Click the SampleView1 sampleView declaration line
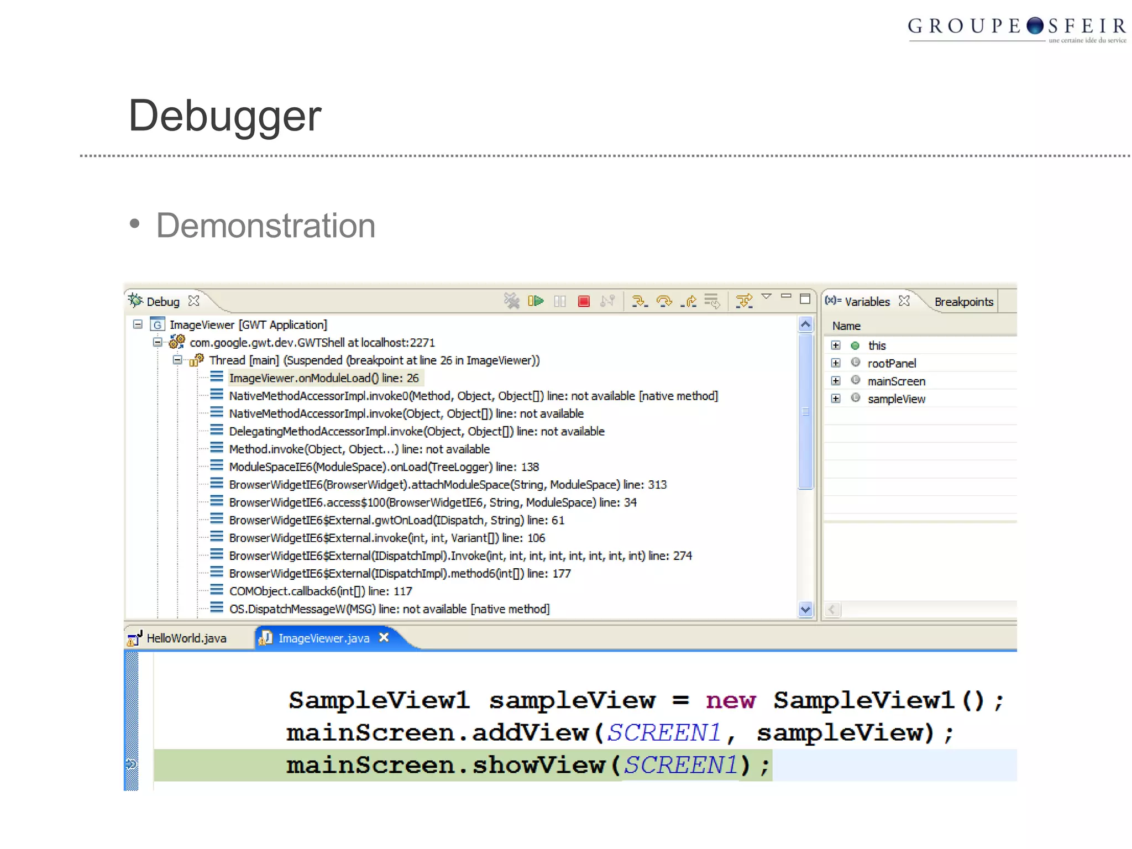Viewport: 1132px width, 849px height. point(646,700)
